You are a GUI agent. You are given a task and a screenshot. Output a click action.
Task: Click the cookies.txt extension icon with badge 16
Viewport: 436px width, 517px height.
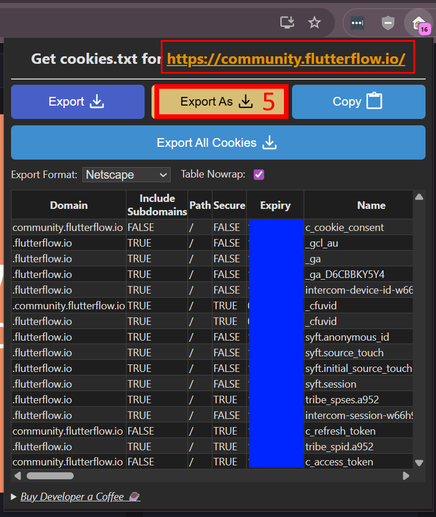click(x=419, y=23)
